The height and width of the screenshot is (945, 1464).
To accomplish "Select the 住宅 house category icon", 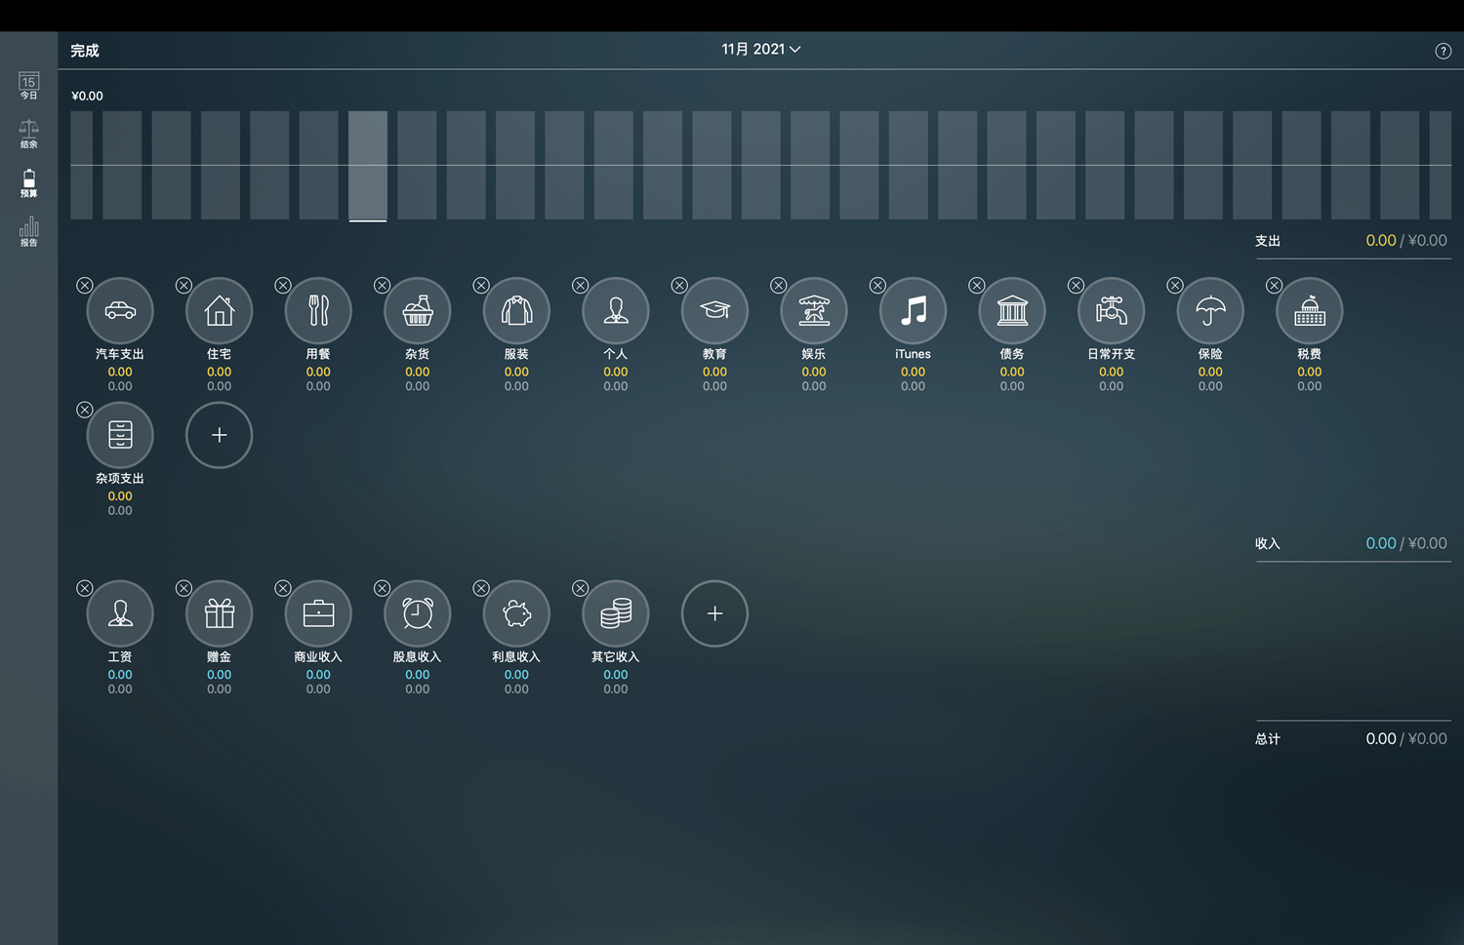I will tap(220, 311).
